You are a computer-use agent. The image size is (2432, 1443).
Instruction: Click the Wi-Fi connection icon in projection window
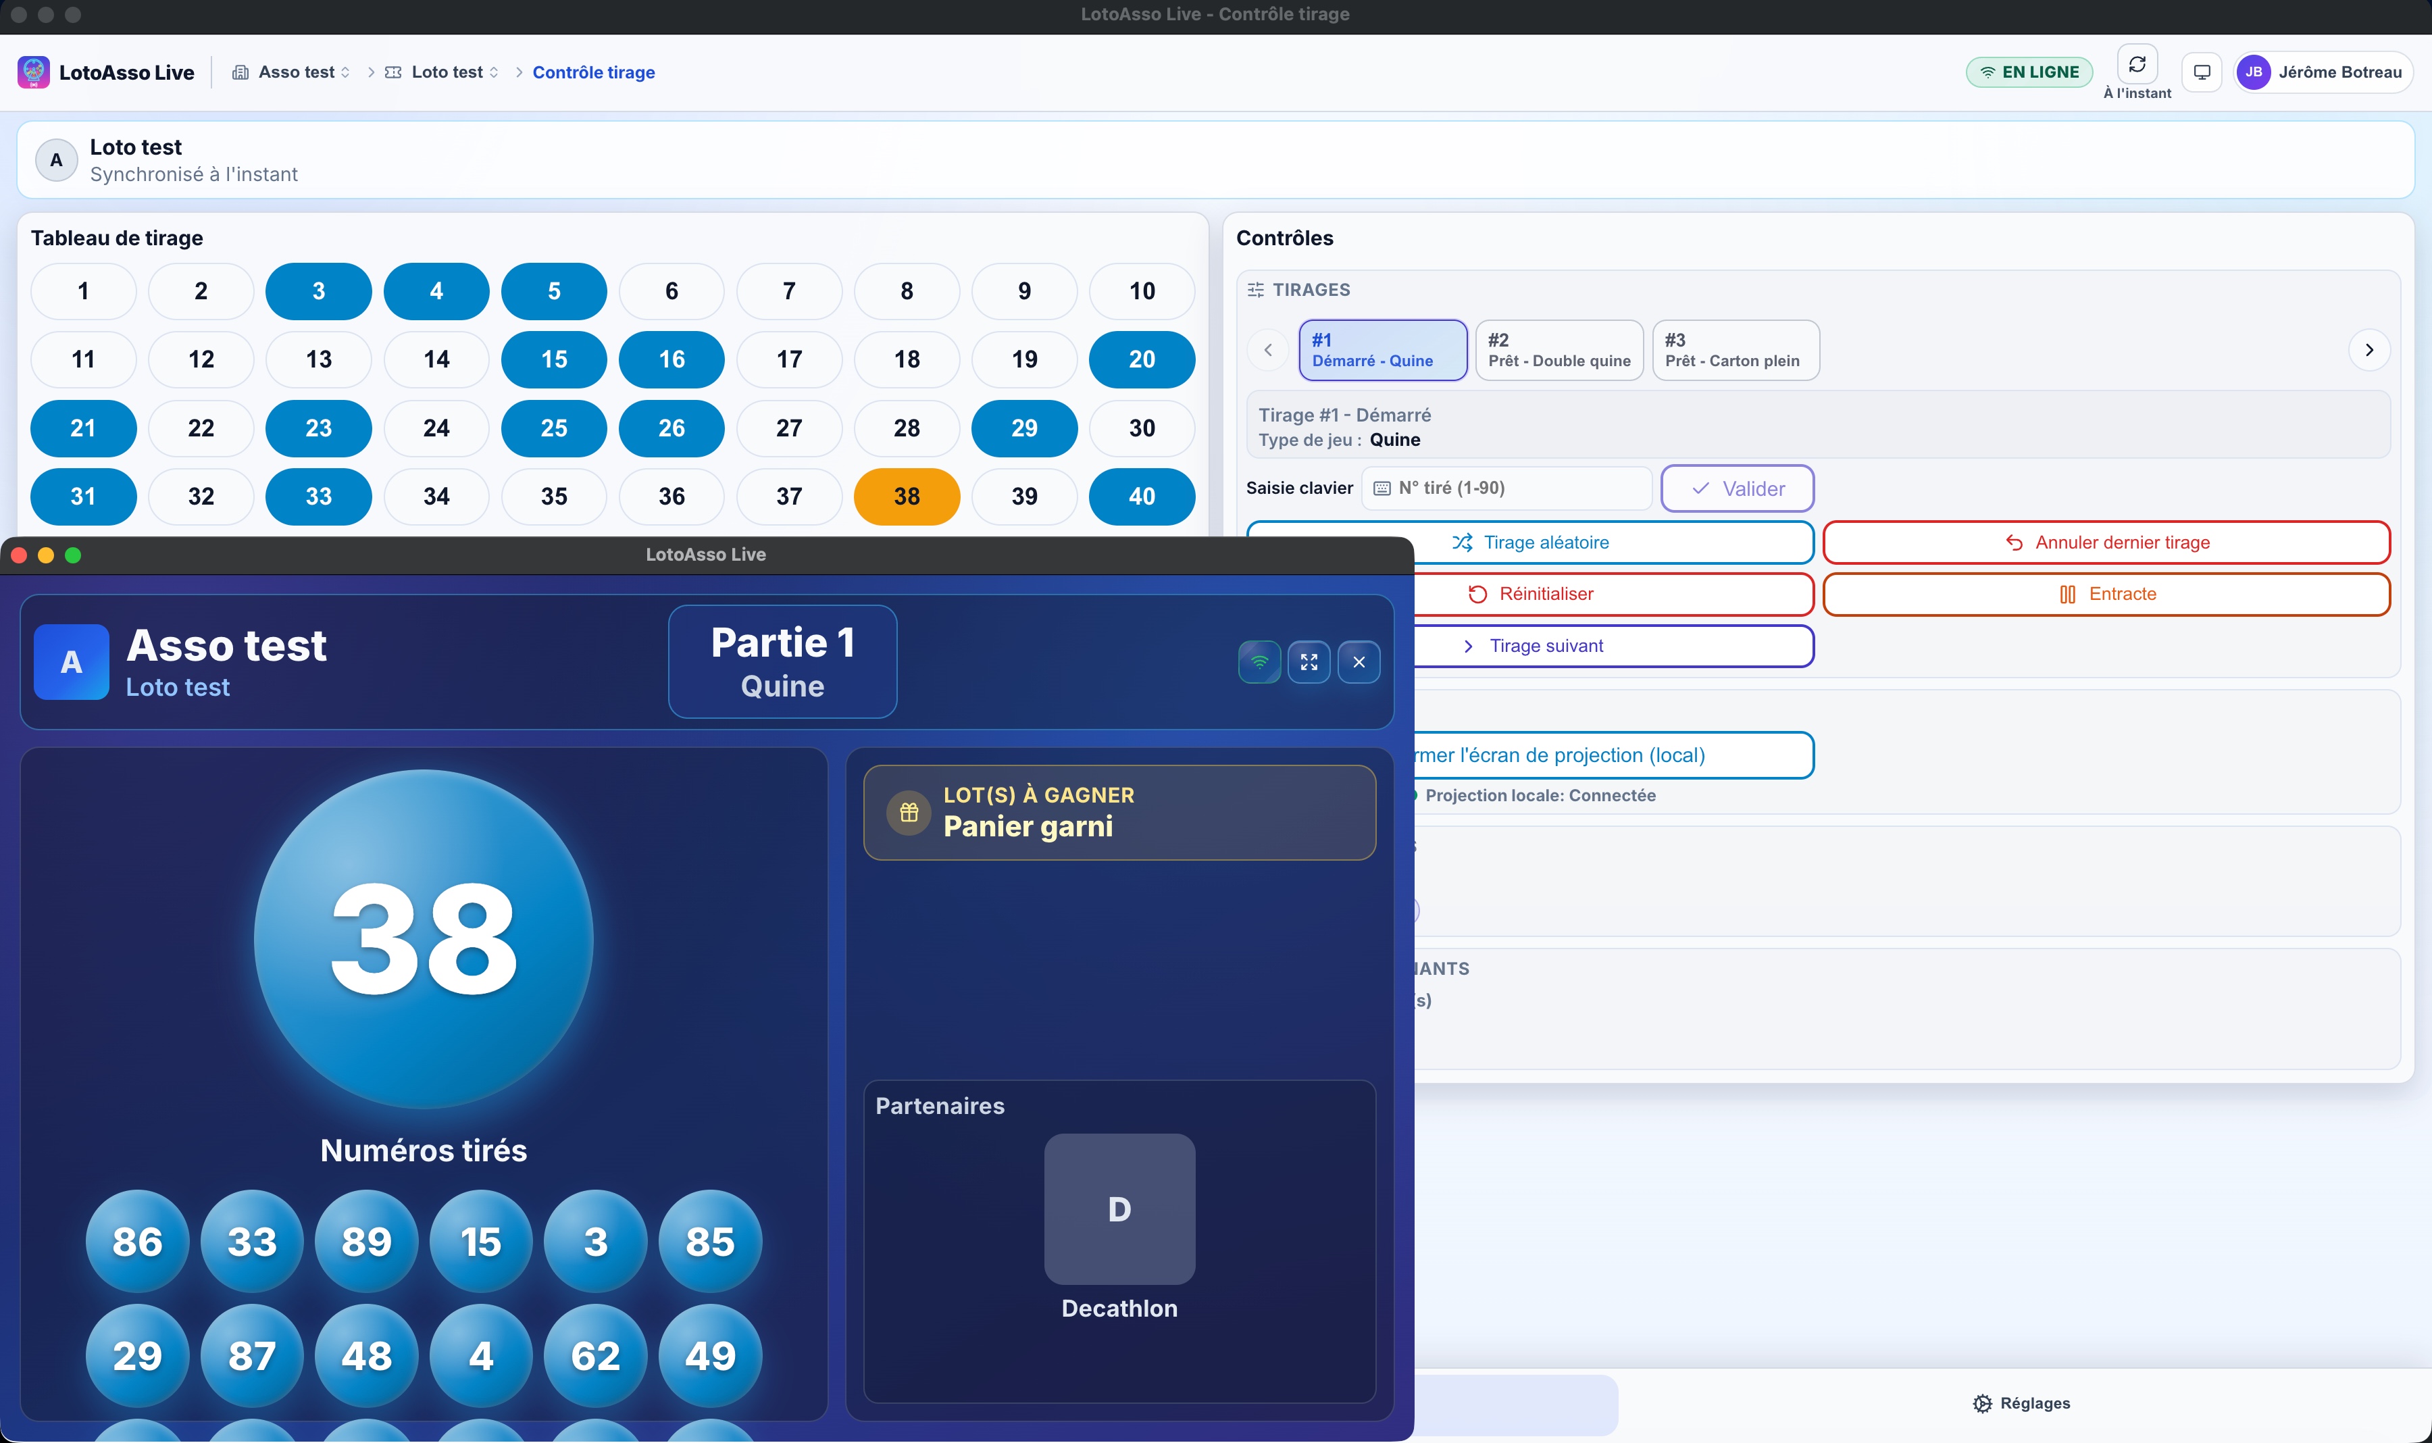click(x=1260, y=662)
